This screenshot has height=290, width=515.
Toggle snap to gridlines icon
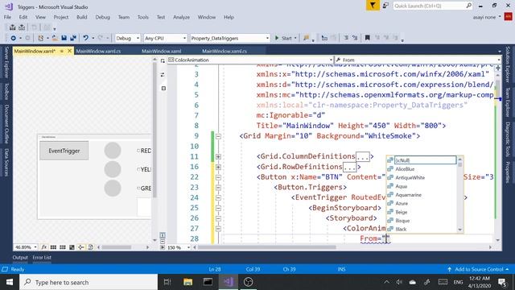pyautogui.click(x=63, y=247)
